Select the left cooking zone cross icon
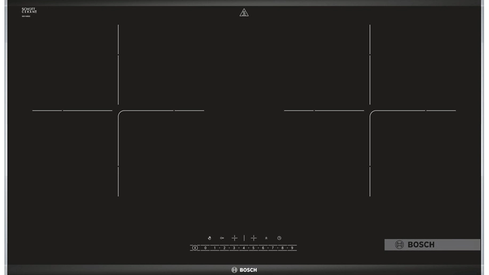 point(235,238)
